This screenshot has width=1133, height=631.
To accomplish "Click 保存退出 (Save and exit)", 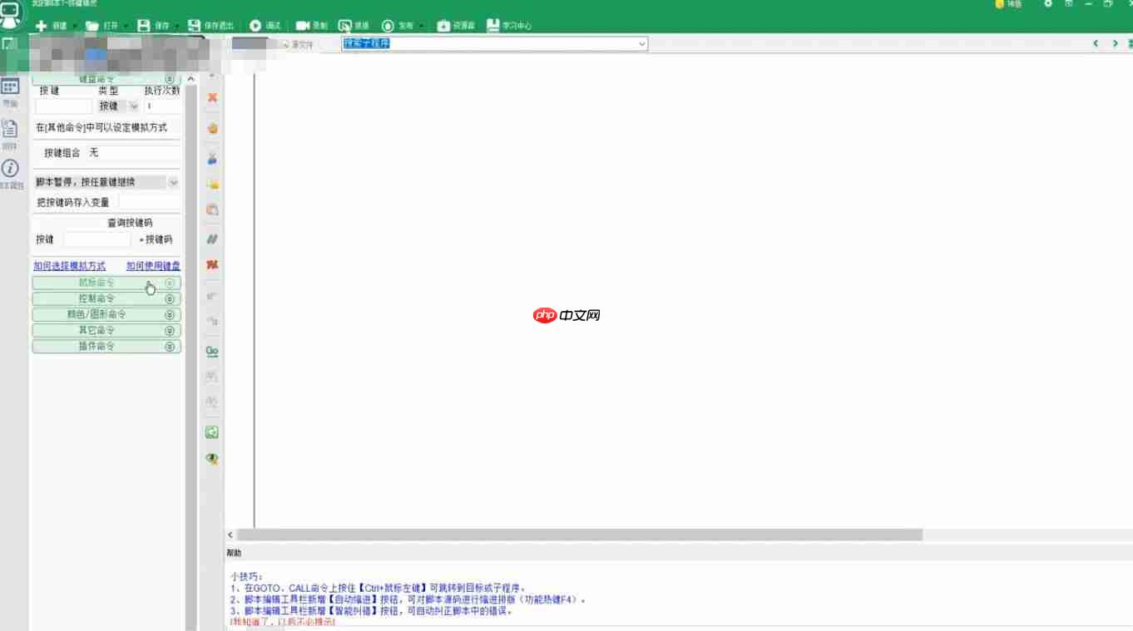I will pos(211,26).
